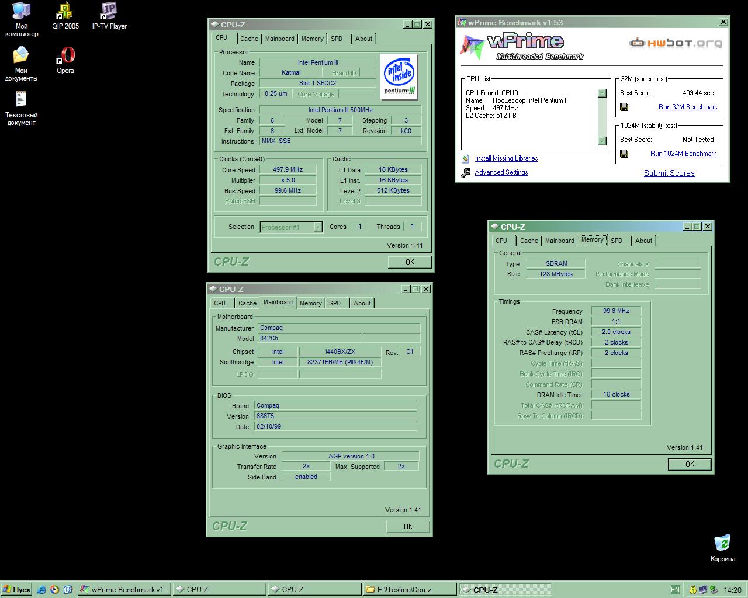Click OK in the CPU tab CPU-Z window
Screen dimensions: 748x598
[410, 262]
